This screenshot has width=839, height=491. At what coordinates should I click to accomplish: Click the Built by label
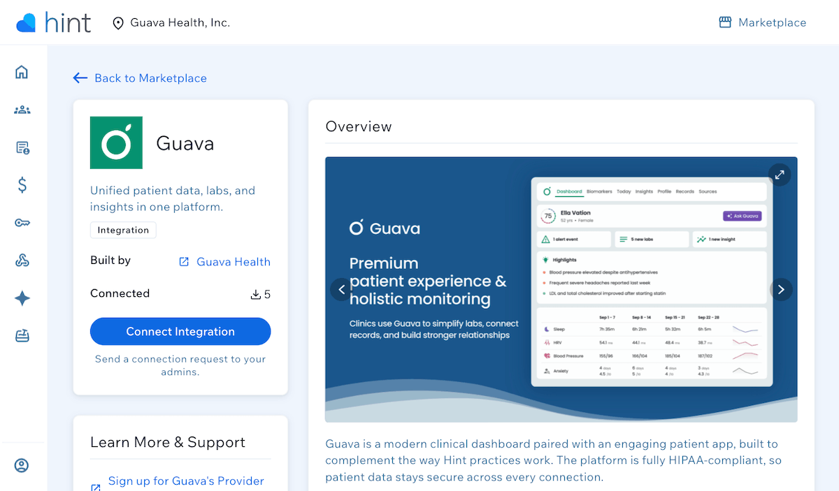point(110,260)
